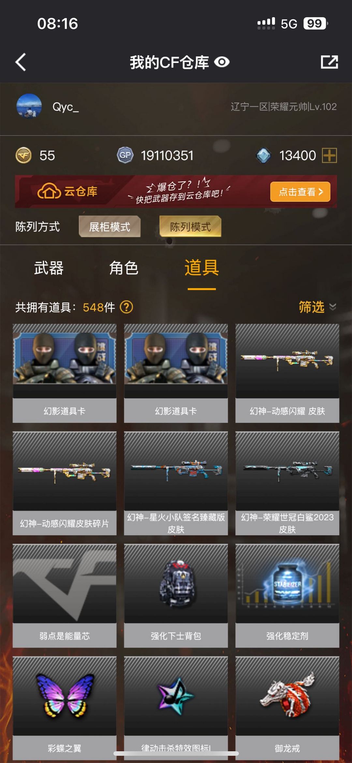Tap the back arrow icon

pos(21,62)
